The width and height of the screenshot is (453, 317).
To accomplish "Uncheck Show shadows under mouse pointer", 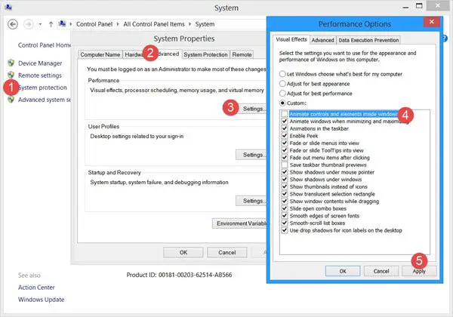I will (x=285, y=172).
